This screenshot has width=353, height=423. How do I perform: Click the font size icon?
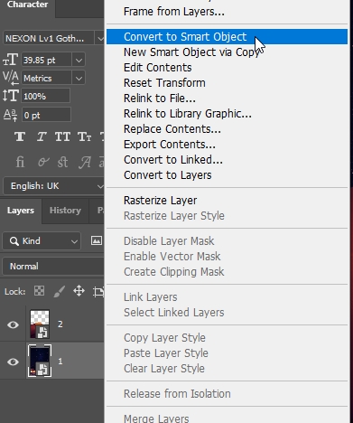11,60
